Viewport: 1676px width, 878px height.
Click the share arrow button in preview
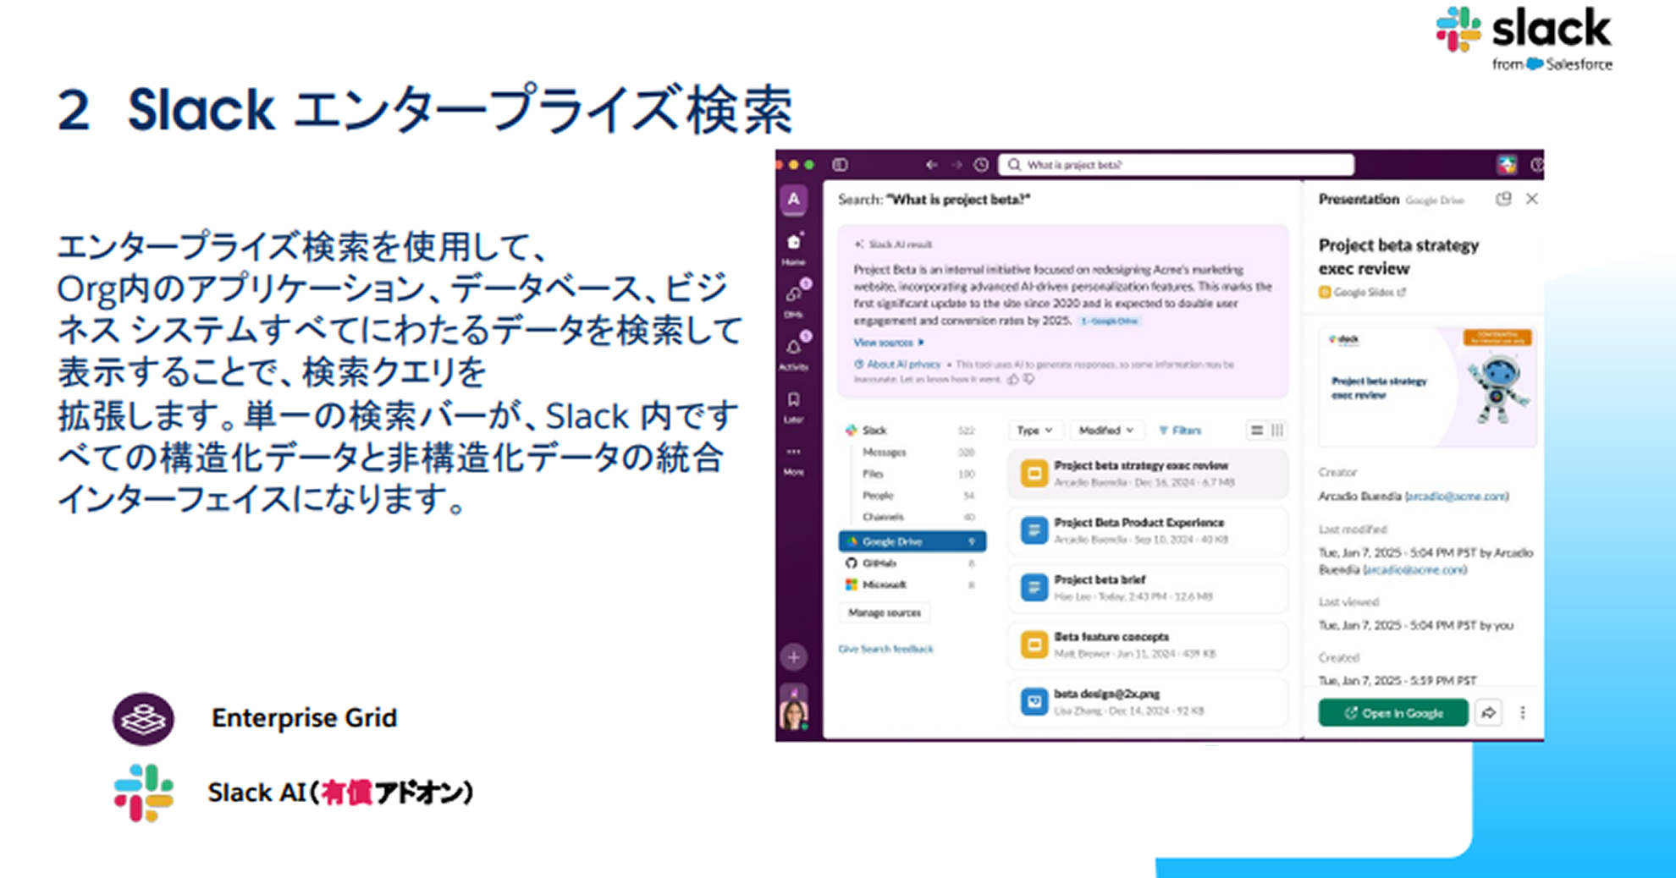click(x=1489, y=713)
